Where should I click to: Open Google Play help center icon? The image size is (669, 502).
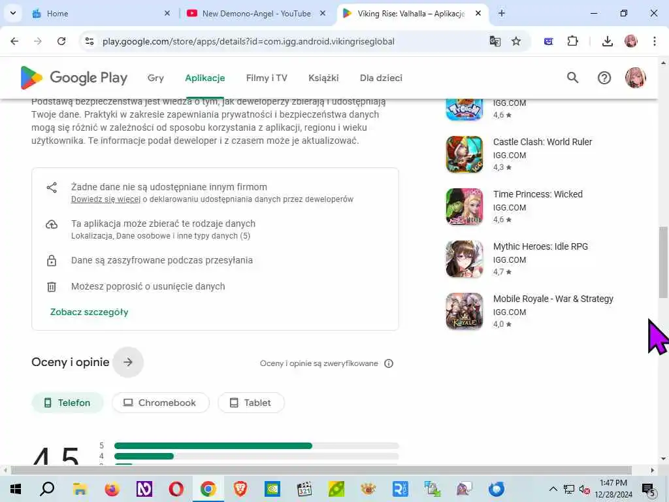click(604, 78)
